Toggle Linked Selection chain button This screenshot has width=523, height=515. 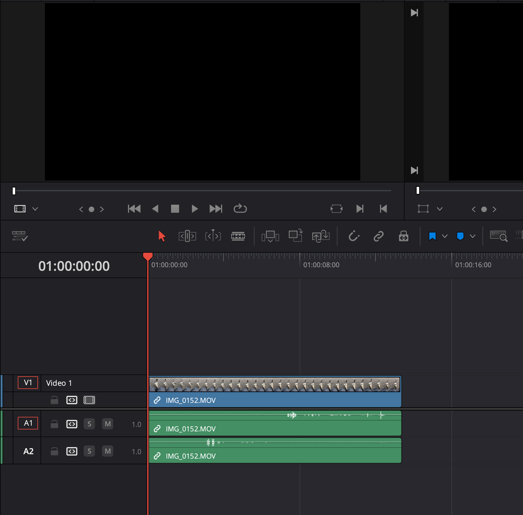pyautogui.click(x=378, y=236)
